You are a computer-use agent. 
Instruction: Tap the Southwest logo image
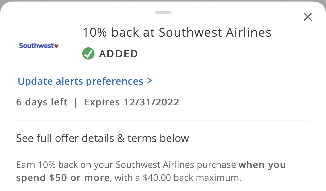pos(39,46)
